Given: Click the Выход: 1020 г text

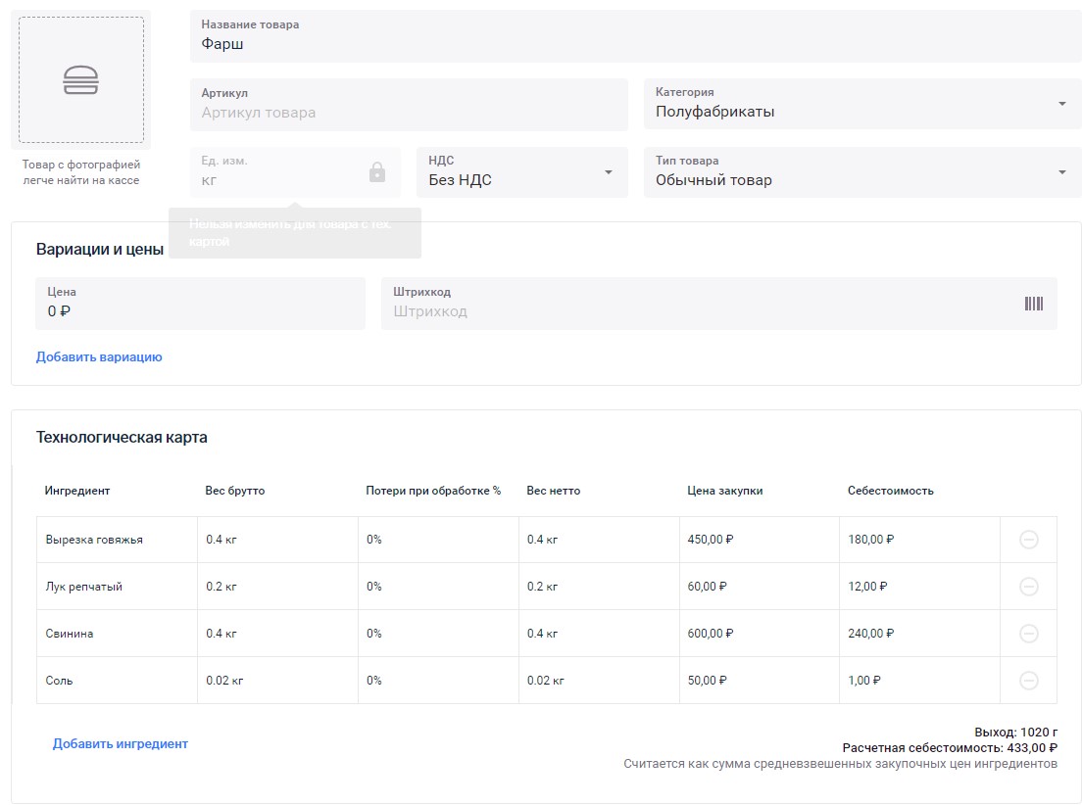Looking at the screenshot, I should 1015,732.
